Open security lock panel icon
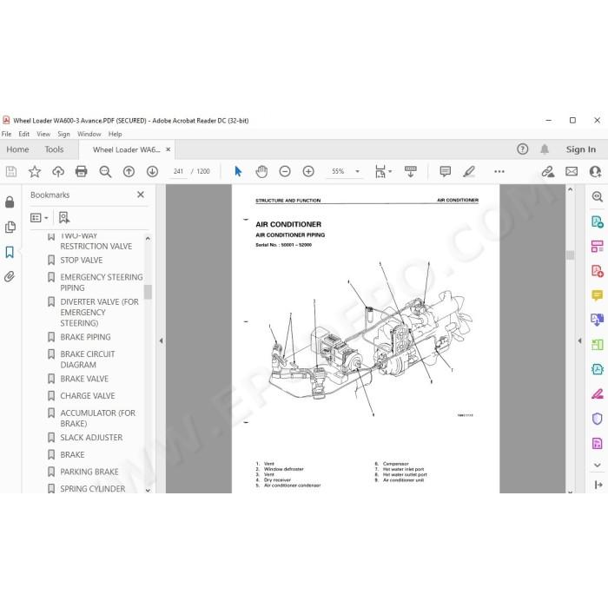 (10, 202)
